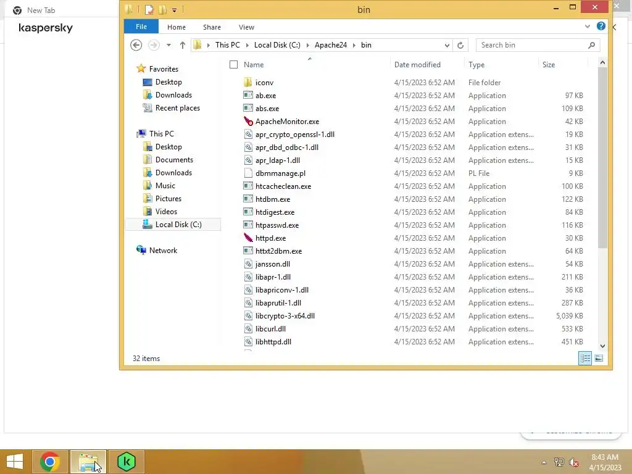The height and width of the screenshot is (474, 632).
Task: Click scroll up arrow of file list
Action: point(602,62)
